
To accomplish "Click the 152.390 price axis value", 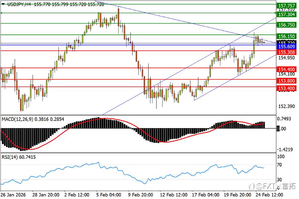I will tap(287, 106).
